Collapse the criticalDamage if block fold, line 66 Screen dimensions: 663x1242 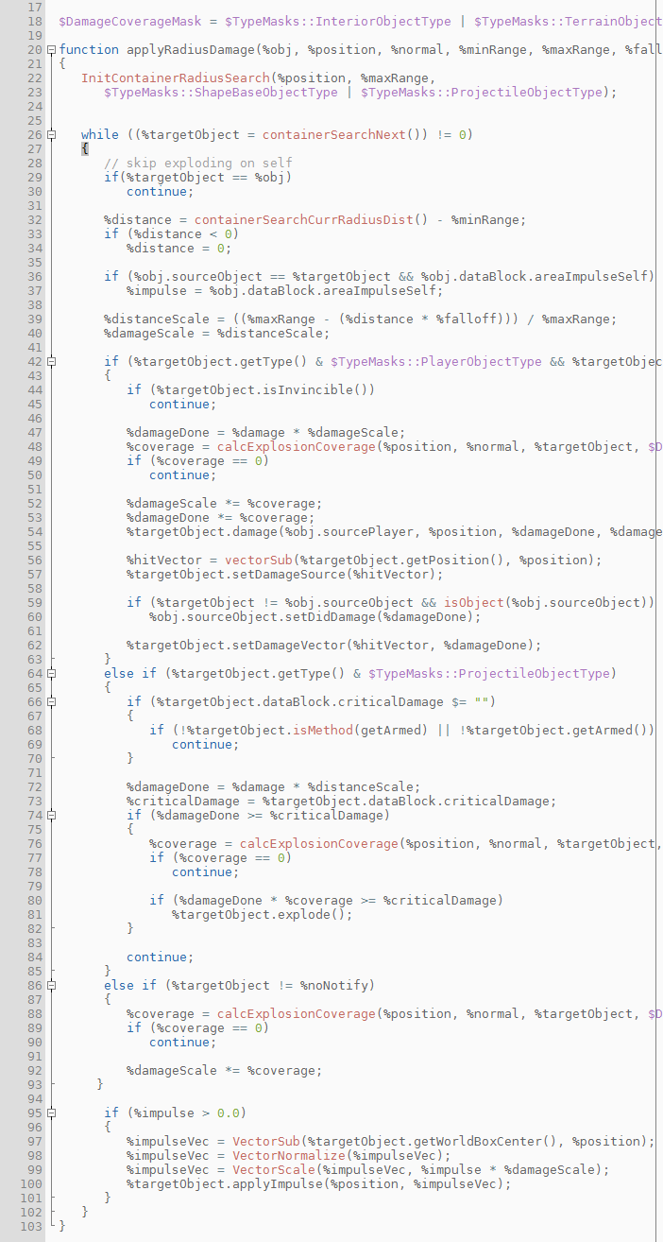point(51,701)
